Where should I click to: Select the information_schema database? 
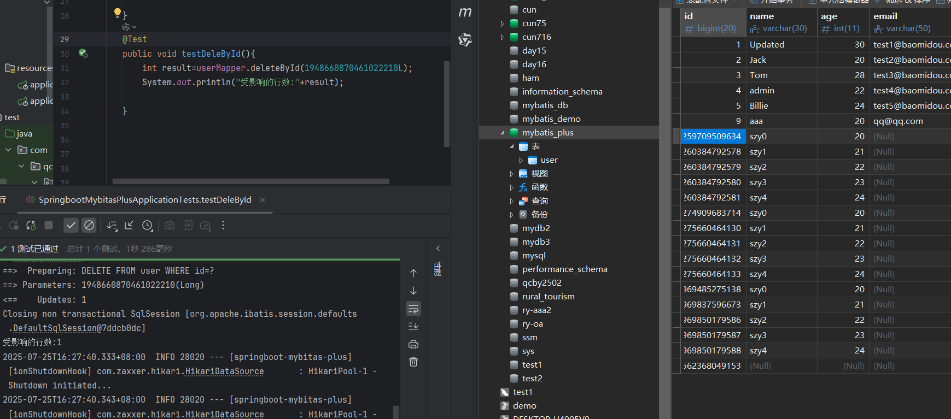click(562, 92)
